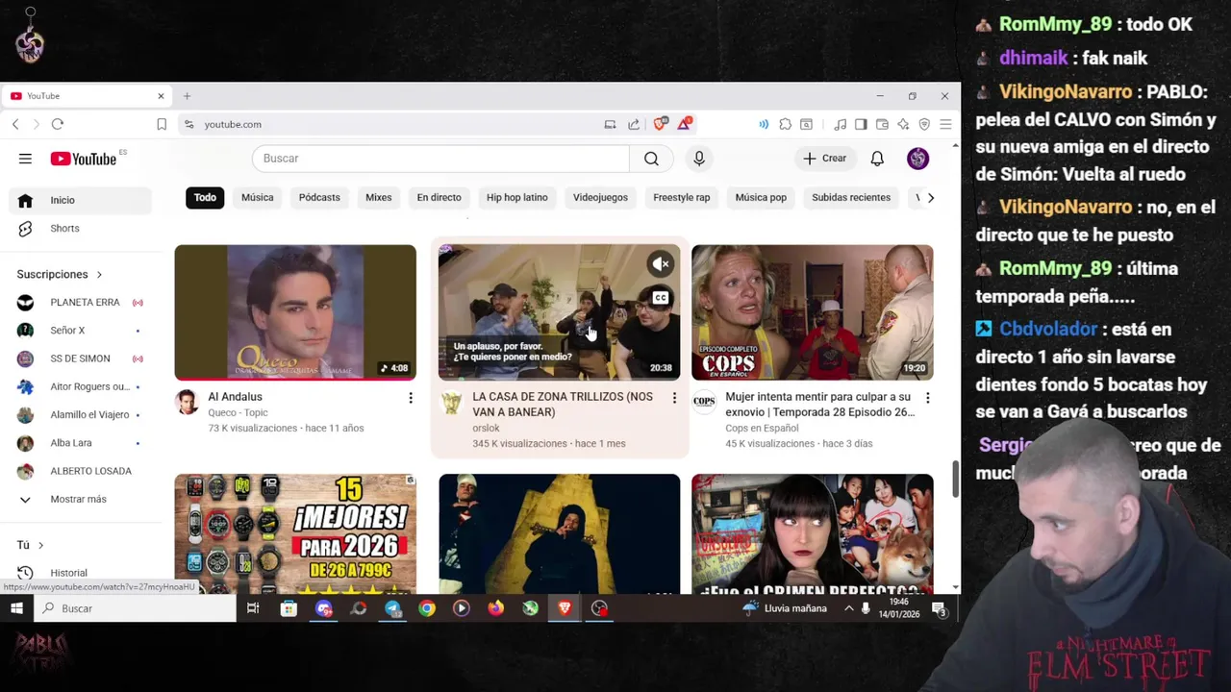Toggle the browser sidebar panel icon
This screenshot has width=1231, height=692.
point(861,124)
